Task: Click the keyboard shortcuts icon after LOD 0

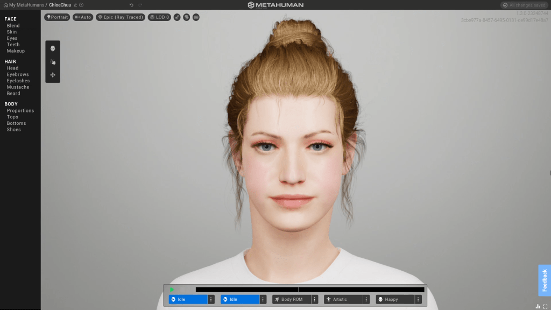Action: pos(196,17)
